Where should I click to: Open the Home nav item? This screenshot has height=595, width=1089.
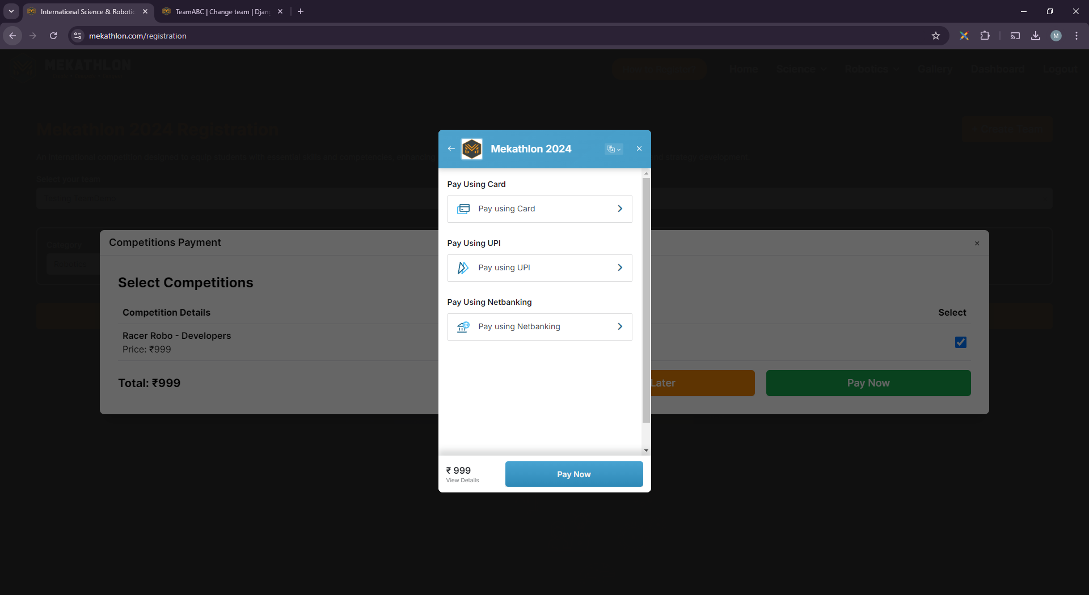pos(744,69)
